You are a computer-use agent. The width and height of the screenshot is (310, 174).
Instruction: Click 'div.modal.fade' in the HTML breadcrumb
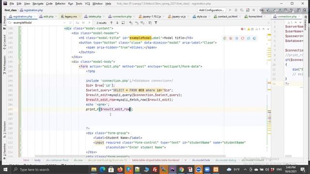click(x=201, y=160)
